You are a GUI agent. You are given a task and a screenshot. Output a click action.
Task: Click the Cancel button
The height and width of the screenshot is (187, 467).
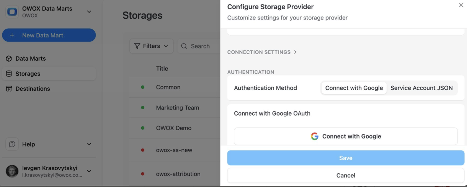(x=346, y=176)
